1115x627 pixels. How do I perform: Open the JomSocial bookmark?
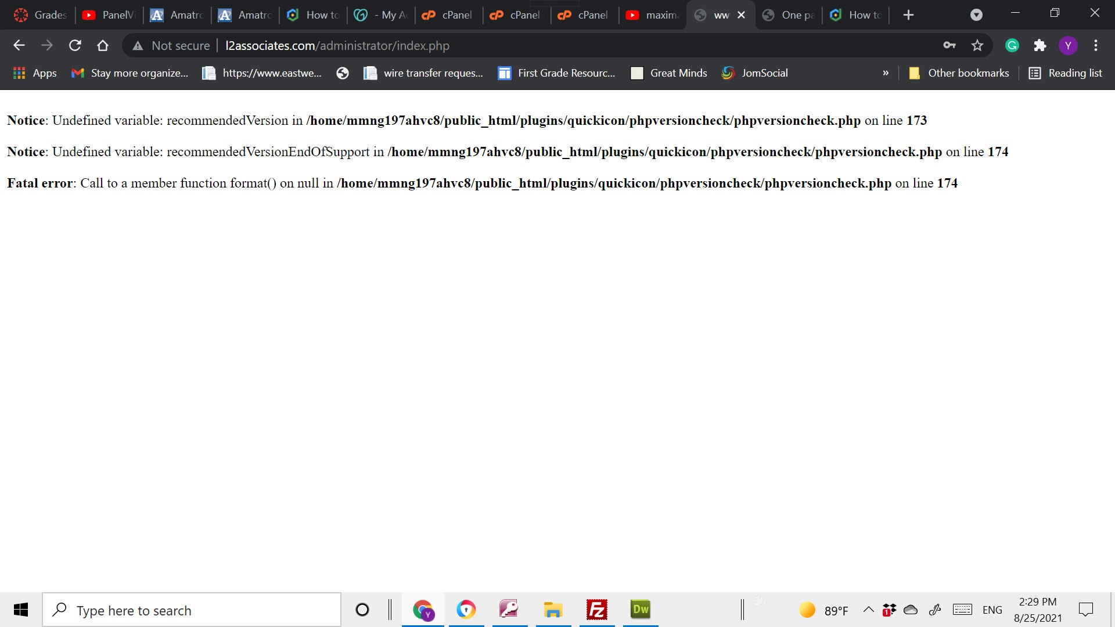[754, 73]
